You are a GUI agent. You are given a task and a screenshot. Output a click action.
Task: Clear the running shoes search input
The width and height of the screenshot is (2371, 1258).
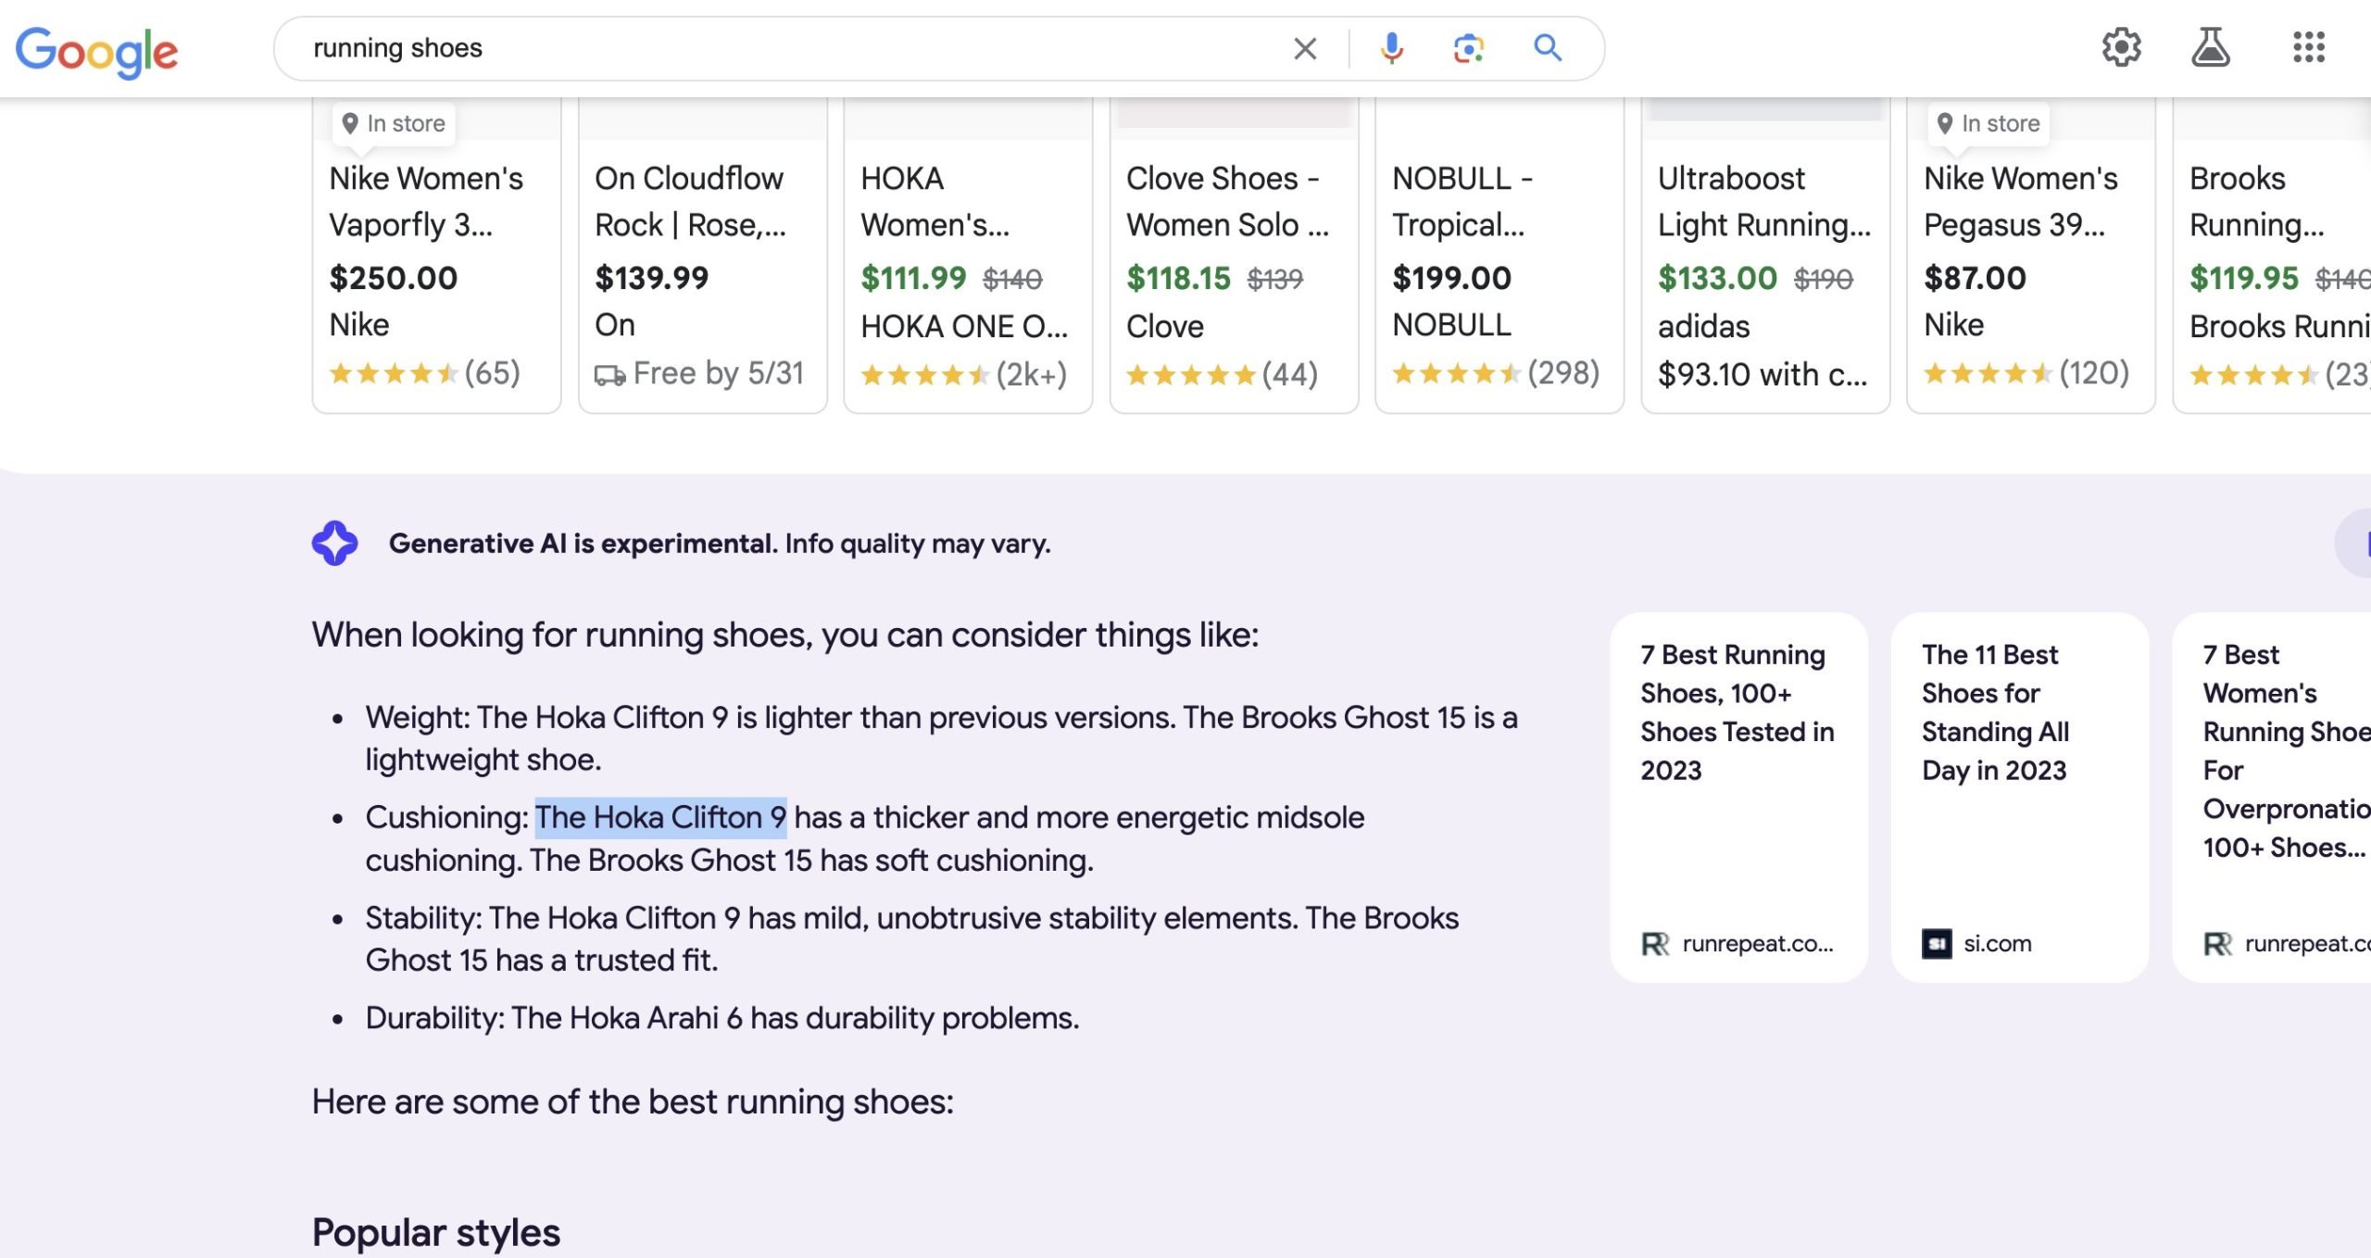click(x=1303, y=47)
